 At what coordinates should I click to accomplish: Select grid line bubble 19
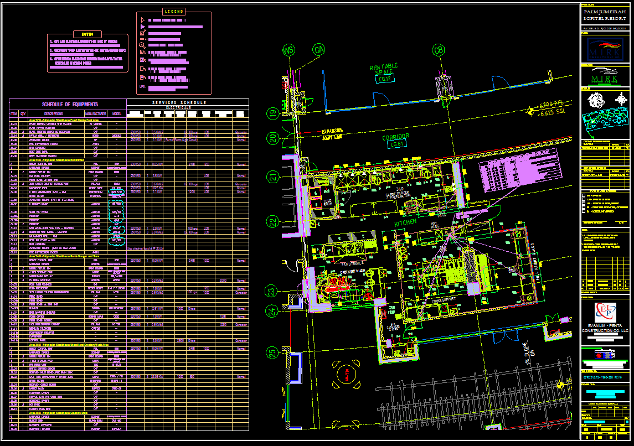click(272, 115)
